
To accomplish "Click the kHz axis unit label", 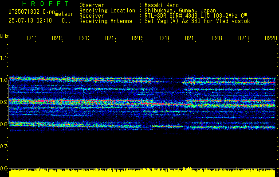I will click(x=4, y=36).
